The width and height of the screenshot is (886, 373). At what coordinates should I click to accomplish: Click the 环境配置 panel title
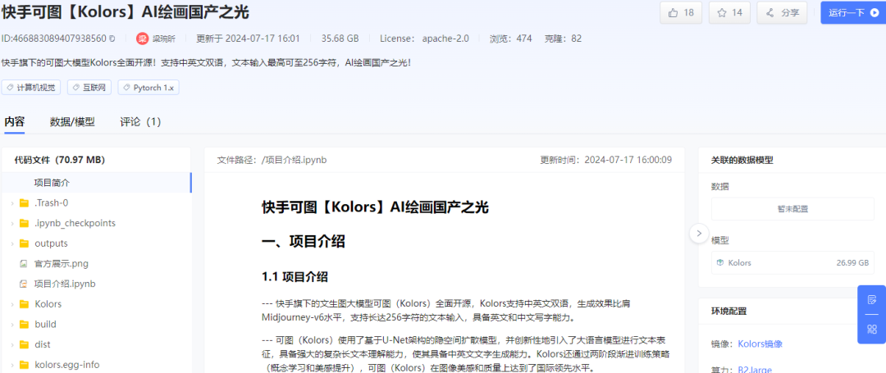729,311
